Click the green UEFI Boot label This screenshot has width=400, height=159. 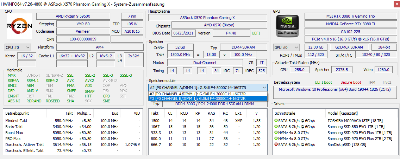pyautogui.click(x=324, y=83)
